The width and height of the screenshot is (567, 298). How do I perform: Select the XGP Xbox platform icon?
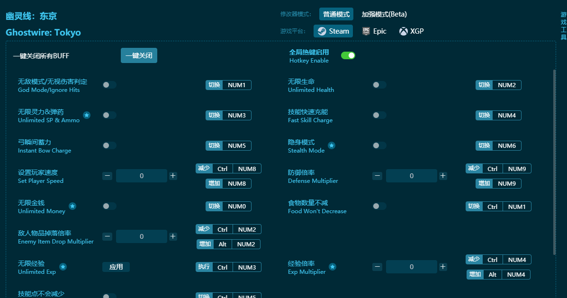[x=403, y=31]
